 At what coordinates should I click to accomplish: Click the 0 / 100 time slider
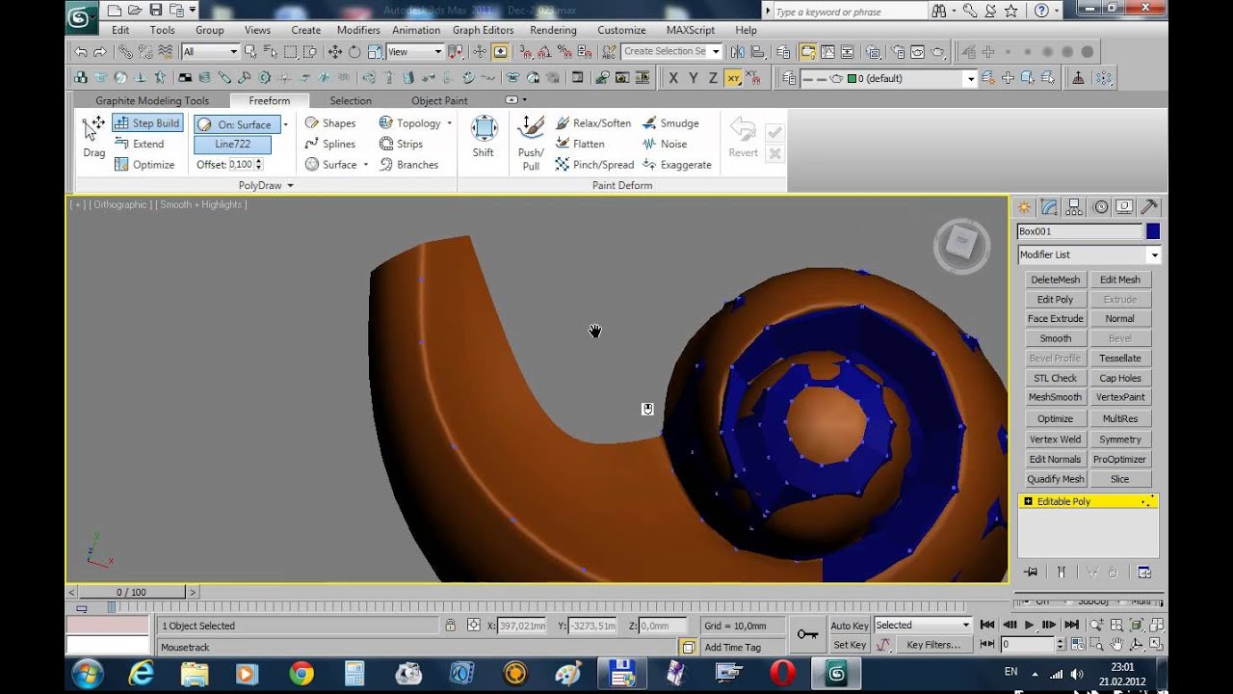point(132,592)
